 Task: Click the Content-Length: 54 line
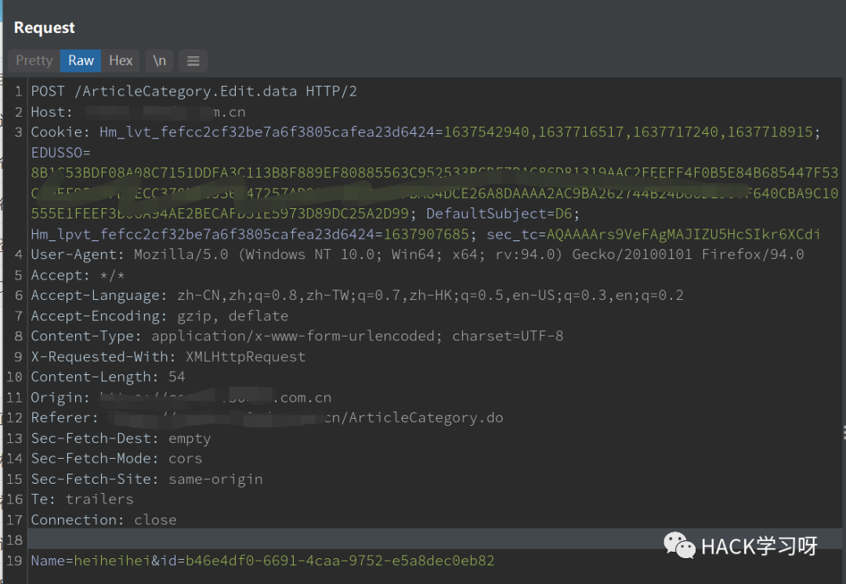coord(108,377)
